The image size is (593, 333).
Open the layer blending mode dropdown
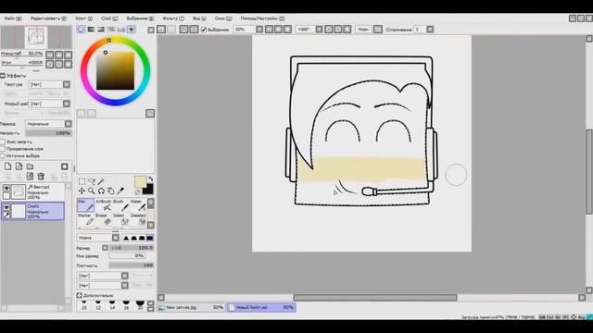[48, 123]
